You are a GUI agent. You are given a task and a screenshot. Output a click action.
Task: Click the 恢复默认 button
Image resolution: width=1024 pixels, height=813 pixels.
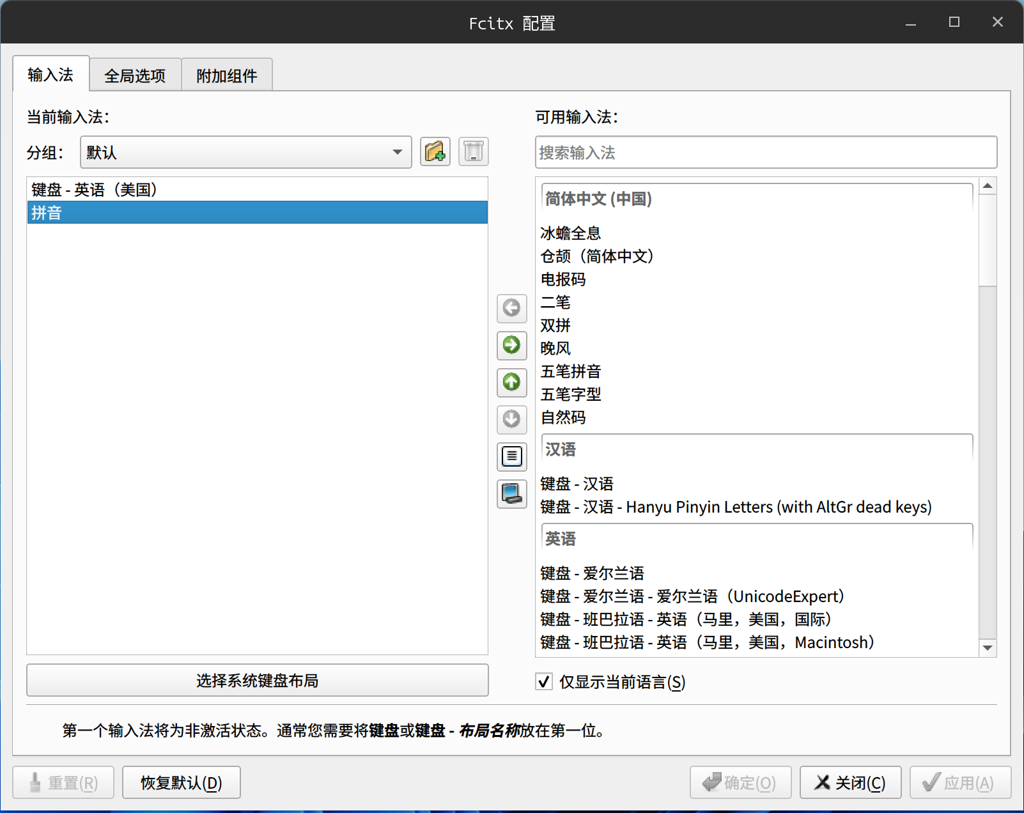coord(181,783)
